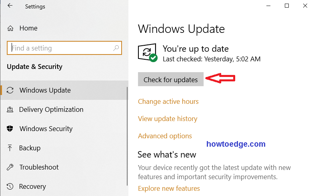Focus the Find a setting search box
The height and width of the screenshot is (196, 314).
tap(60, 48)
